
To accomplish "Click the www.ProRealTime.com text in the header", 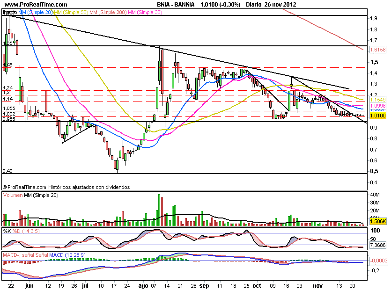I will pyautogui.click(x=36, y=5).
